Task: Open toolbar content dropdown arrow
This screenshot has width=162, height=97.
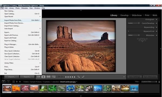Action: 124,77
